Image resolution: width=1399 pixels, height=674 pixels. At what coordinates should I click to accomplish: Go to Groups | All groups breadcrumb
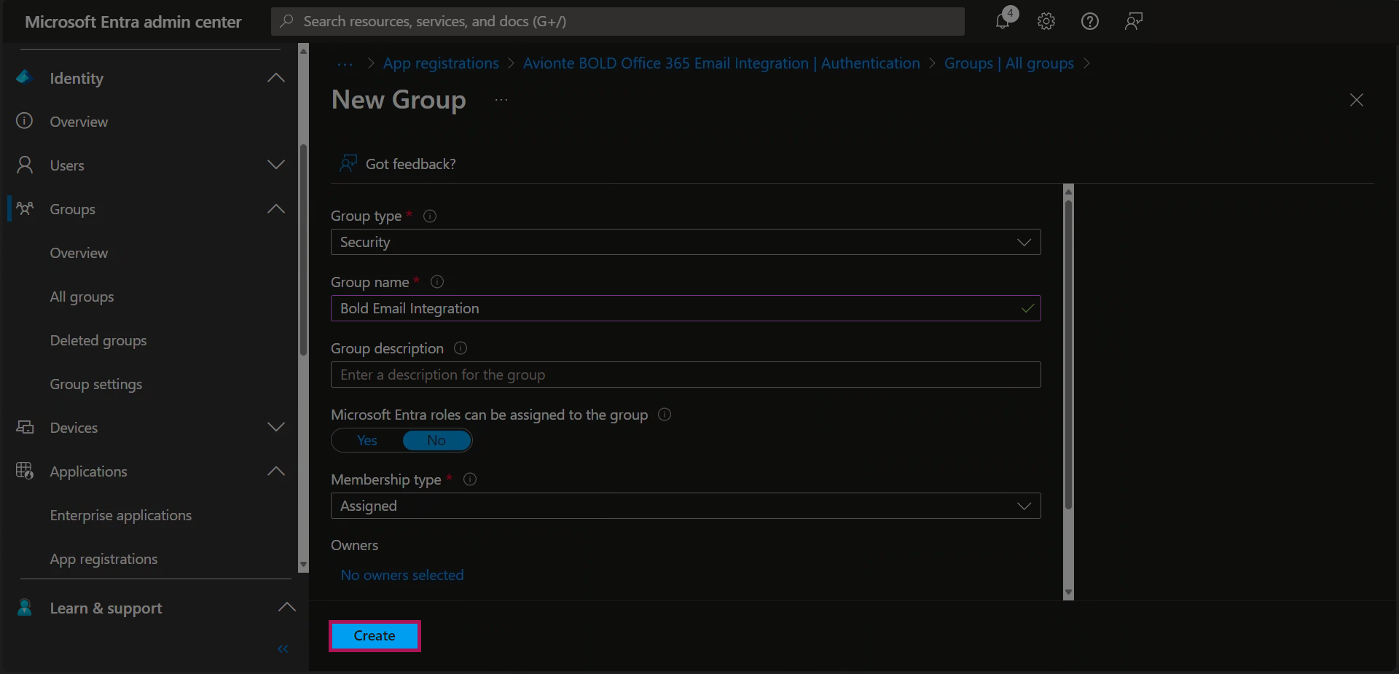pos(1009,63)
